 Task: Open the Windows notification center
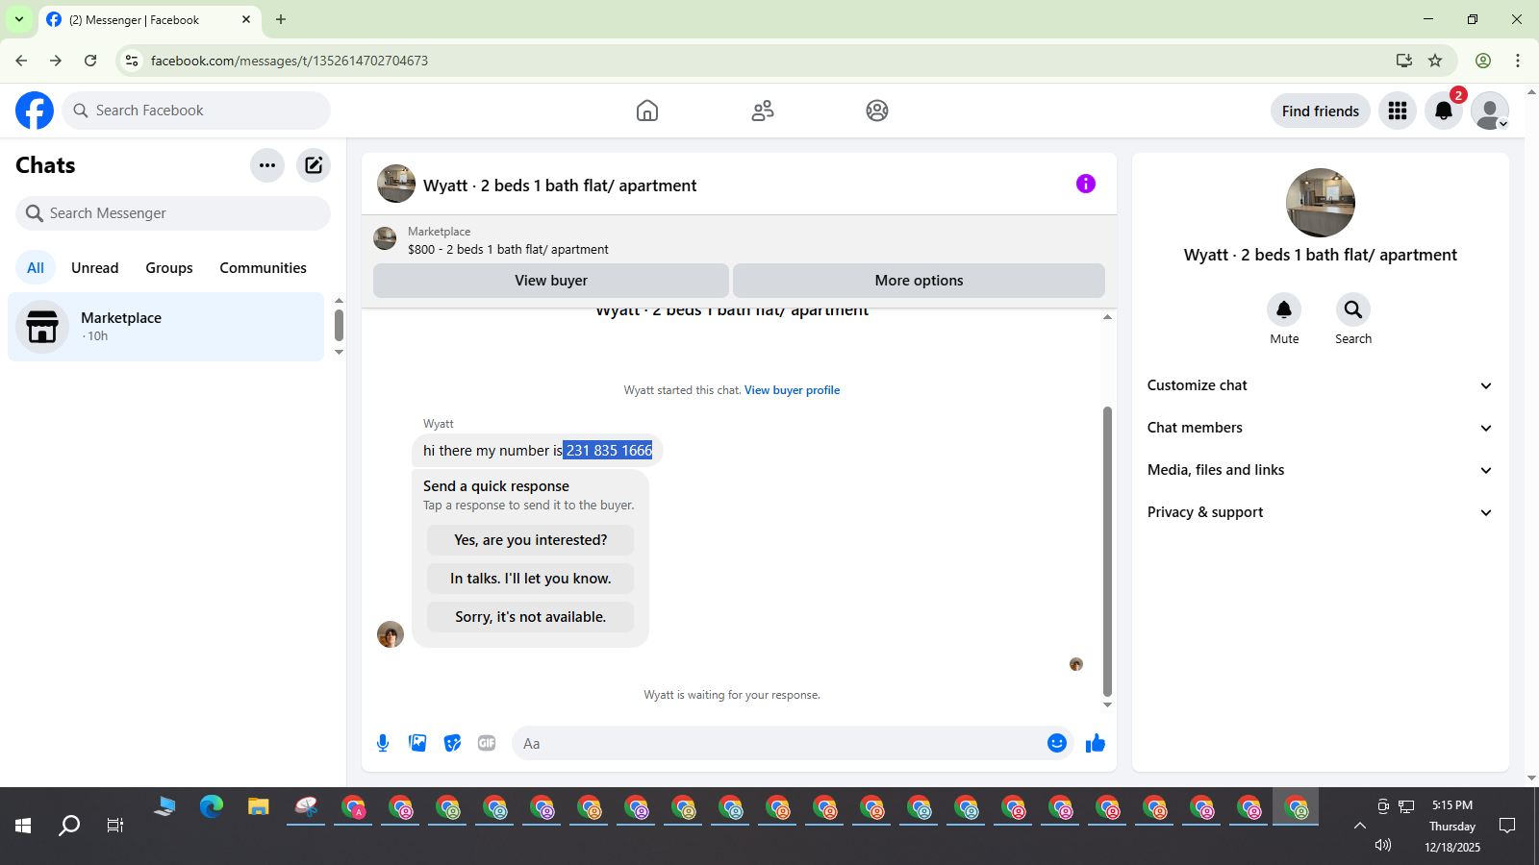(1507, 826)
